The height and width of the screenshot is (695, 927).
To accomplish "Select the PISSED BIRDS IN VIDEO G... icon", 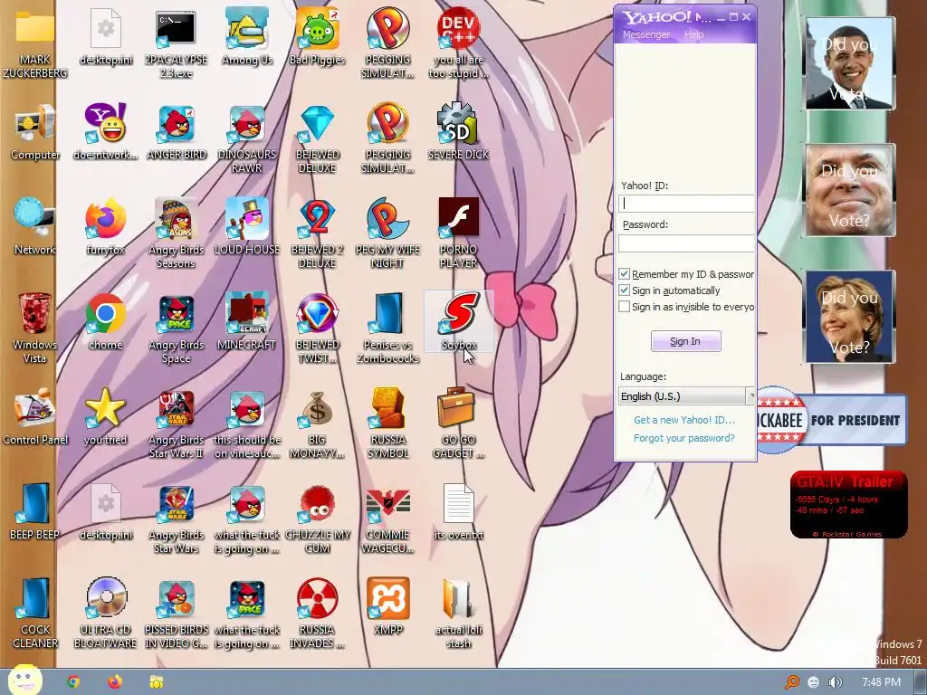I will point(177,614).
